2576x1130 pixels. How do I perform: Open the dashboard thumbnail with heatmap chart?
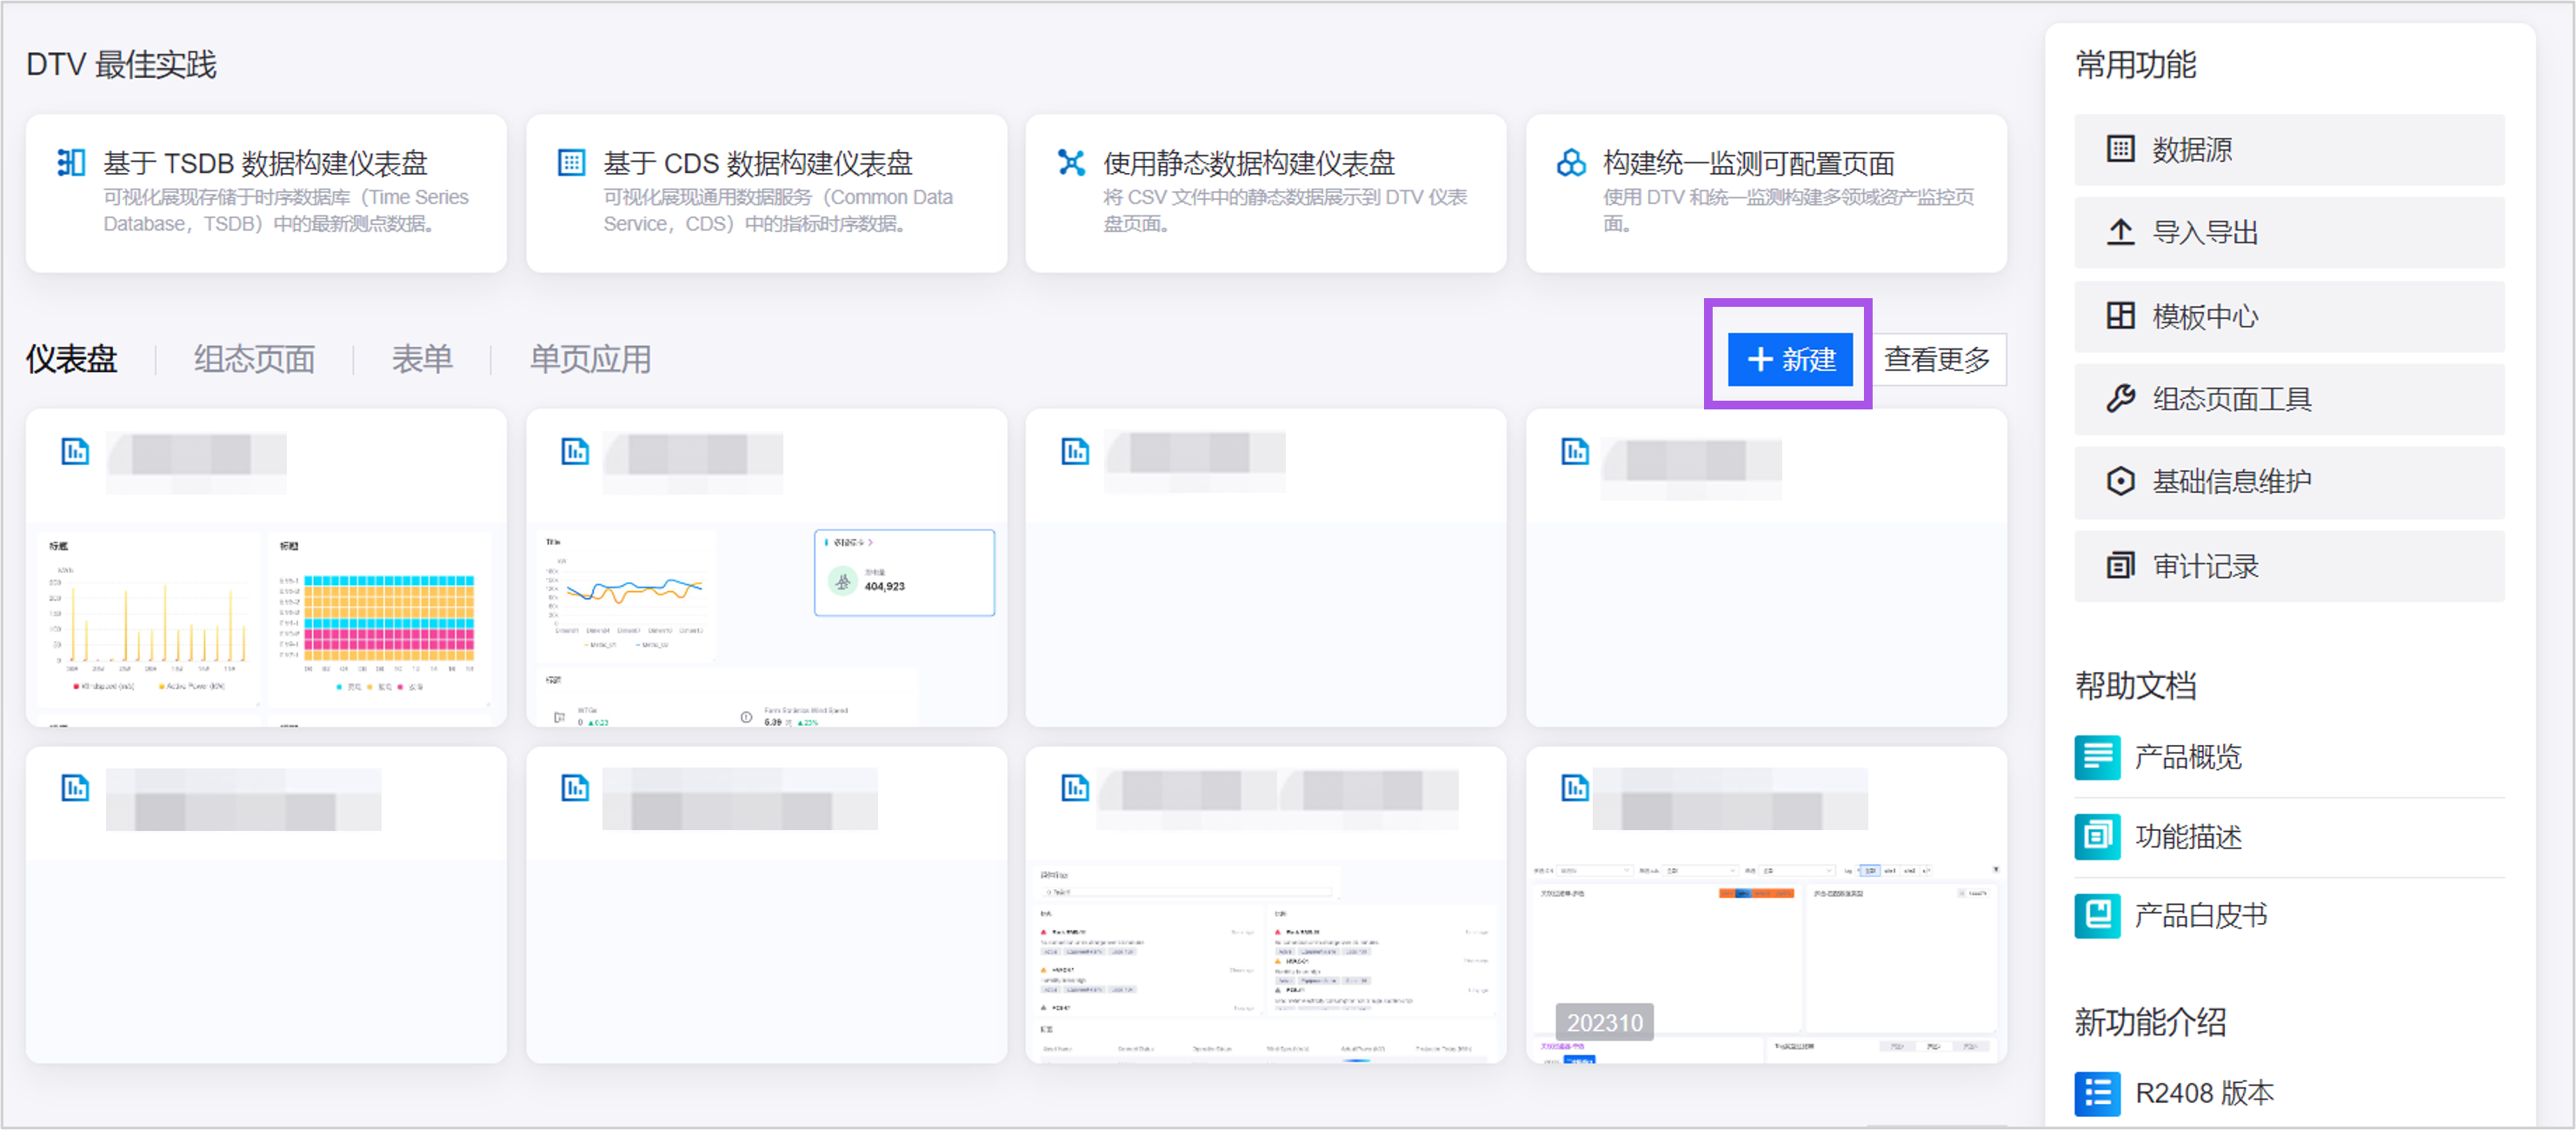[266, 620]
